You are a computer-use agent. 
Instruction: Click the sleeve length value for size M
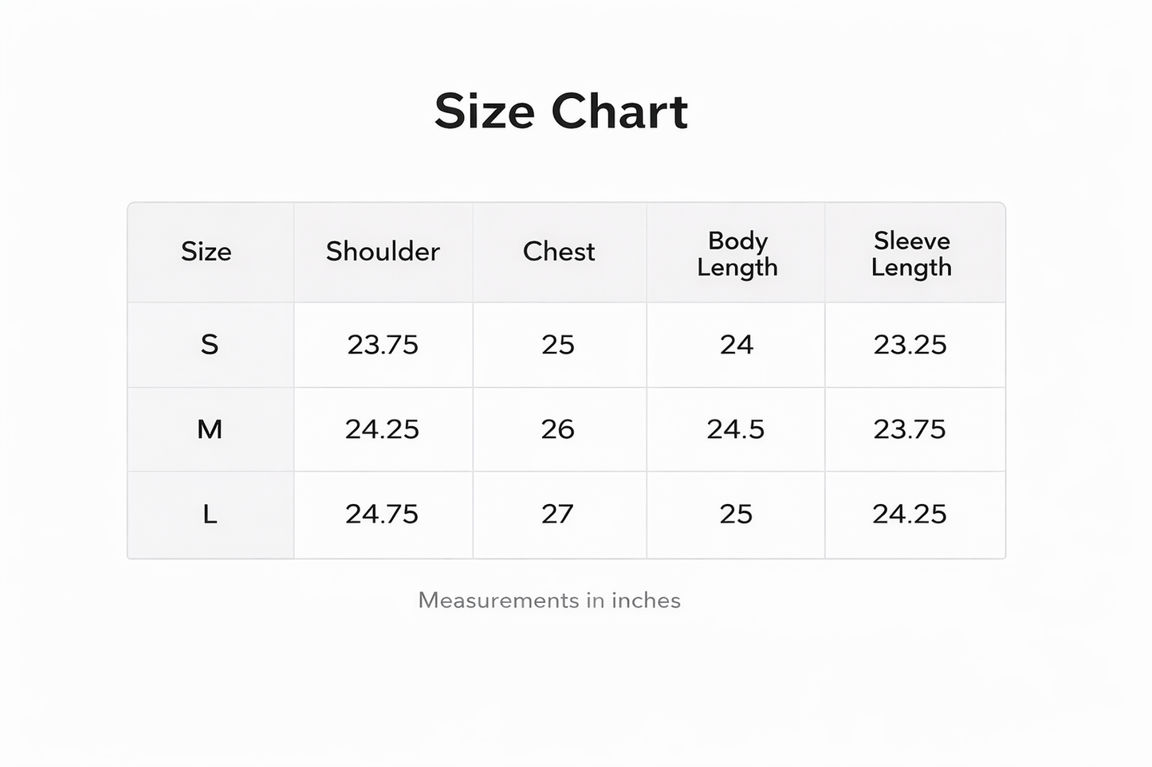910,429
